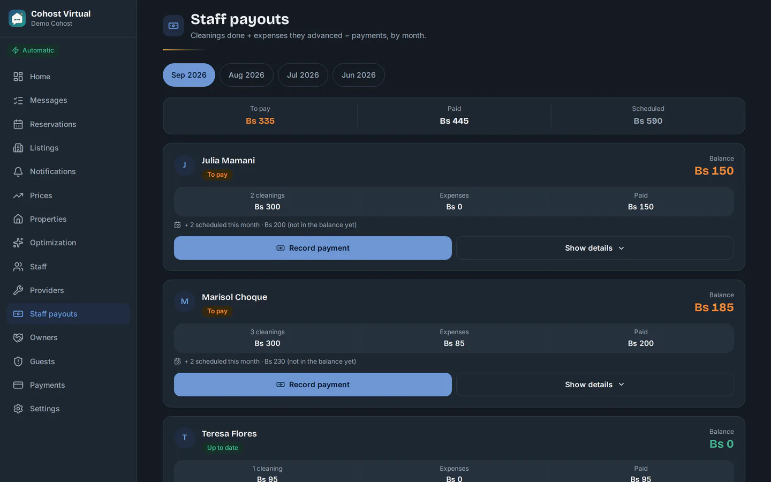Toggle the Automatic mode badge

click(x=33, y=50)
